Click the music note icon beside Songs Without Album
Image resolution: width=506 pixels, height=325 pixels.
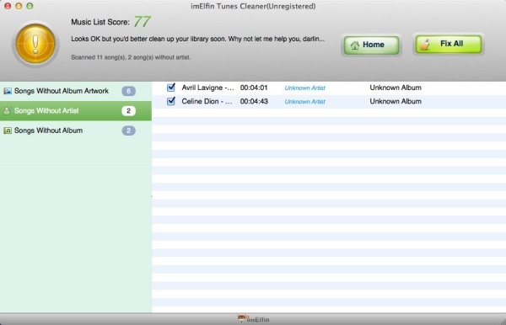(x=8, y=131)
